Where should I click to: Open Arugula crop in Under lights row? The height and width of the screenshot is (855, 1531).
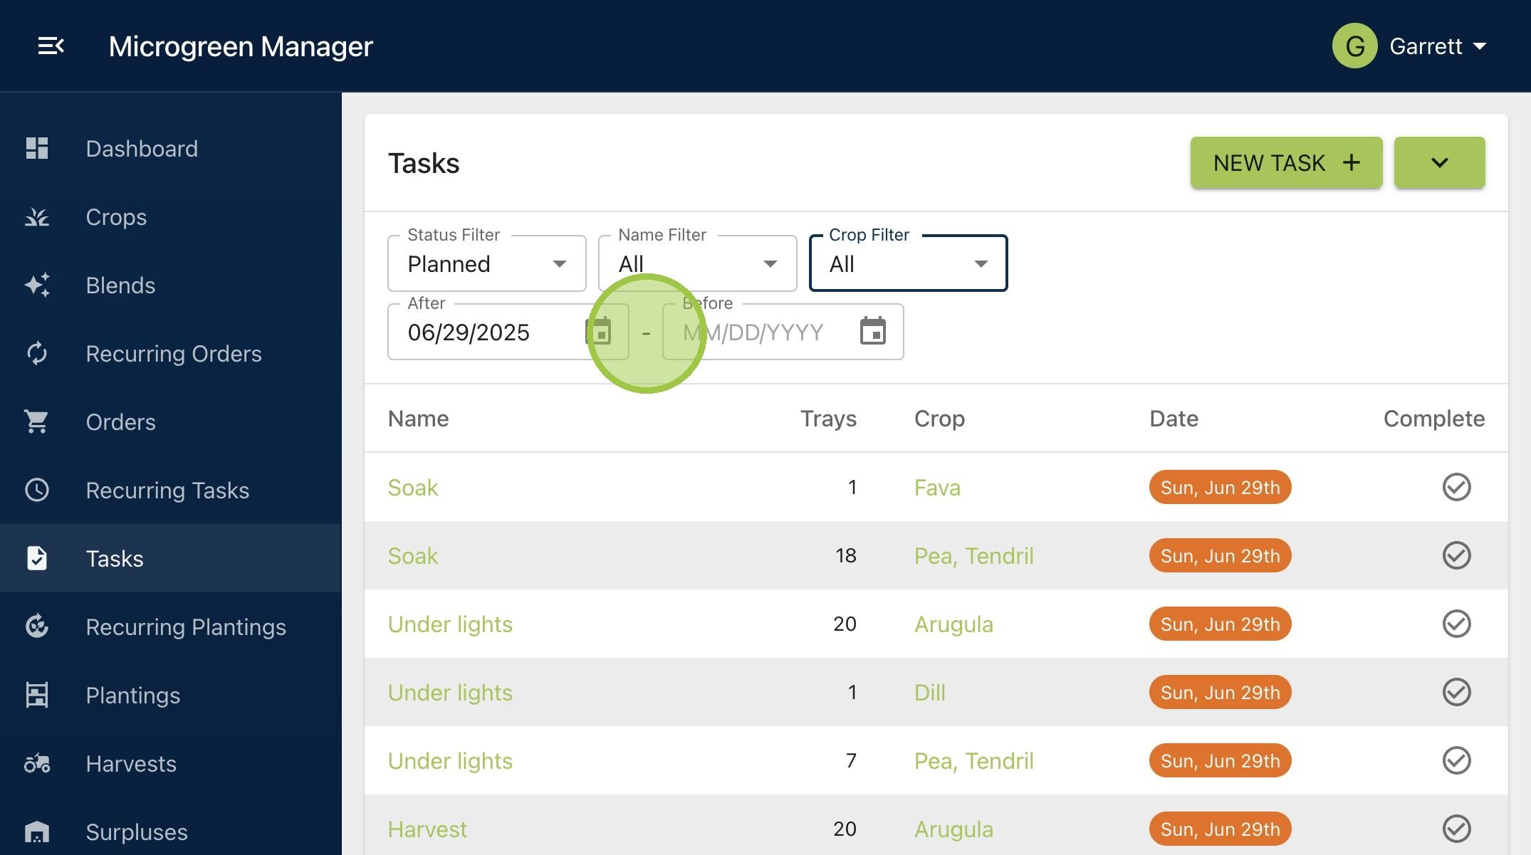click(x=953, y=624)
